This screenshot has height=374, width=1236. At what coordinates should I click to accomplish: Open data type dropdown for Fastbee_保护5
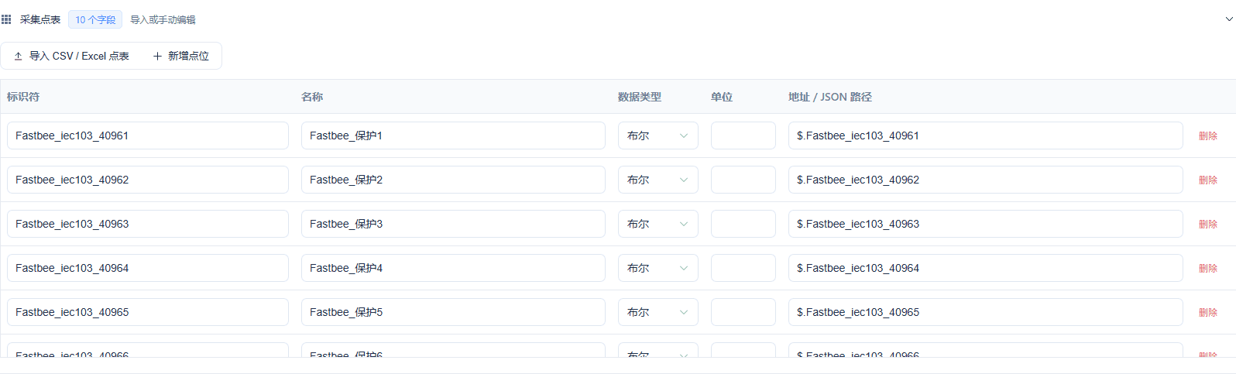(658, 312)
